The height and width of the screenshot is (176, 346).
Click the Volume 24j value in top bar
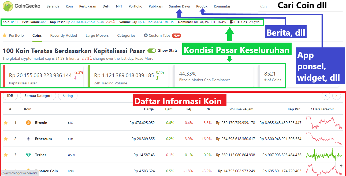point(156,22)
